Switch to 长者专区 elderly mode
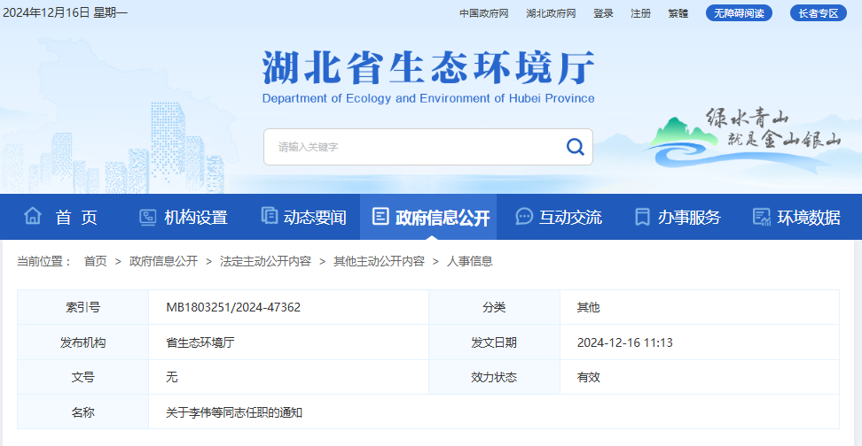The height and width of the screenshot is (446, 862). click(818, 13)
